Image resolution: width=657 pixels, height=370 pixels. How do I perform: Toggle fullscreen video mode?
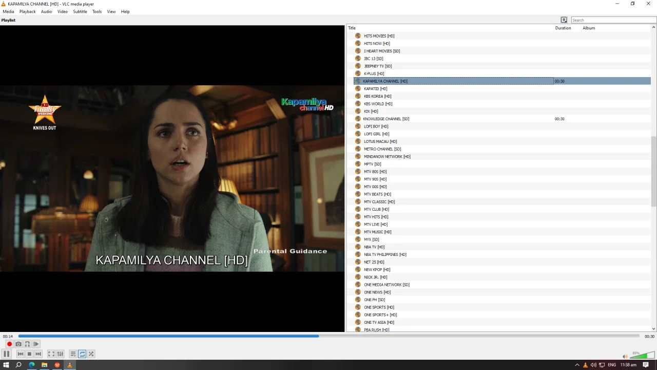pos(51,354)
